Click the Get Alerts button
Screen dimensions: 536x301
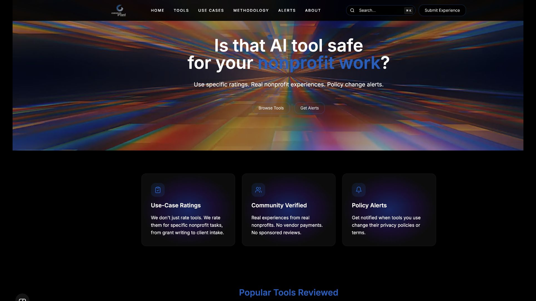pyautogui.click(x=310, y=108)
